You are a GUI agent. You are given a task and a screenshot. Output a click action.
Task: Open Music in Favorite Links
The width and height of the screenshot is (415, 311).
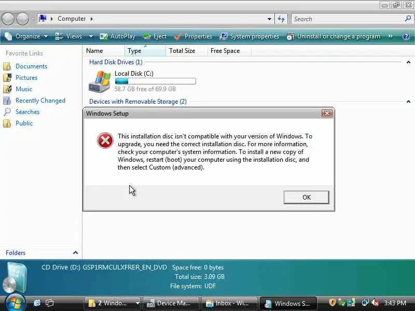pos(24,89)
